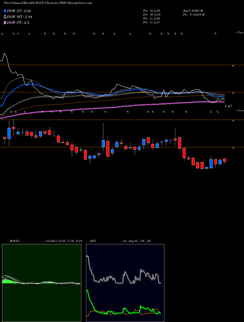
Task: Click the 'MACD:' panel heading
Action: point(15,241)
